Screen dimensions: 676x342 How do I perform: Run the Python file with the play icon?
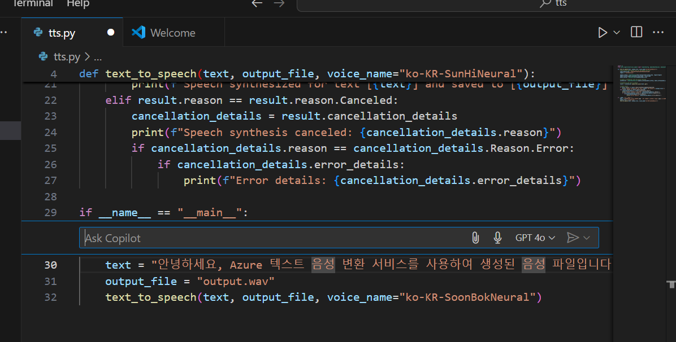click(603, 32)
